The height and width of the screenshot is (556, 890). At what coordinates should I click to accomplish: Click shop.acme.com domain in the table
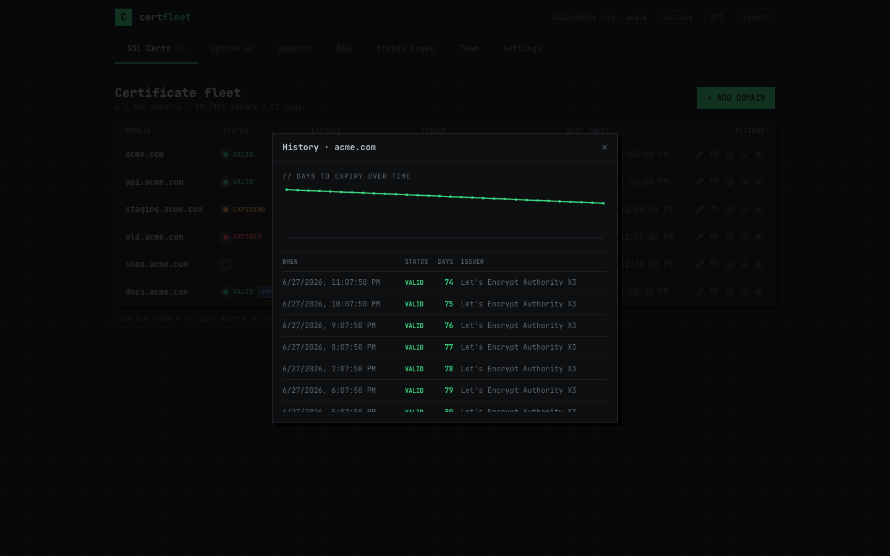point(156,264)
